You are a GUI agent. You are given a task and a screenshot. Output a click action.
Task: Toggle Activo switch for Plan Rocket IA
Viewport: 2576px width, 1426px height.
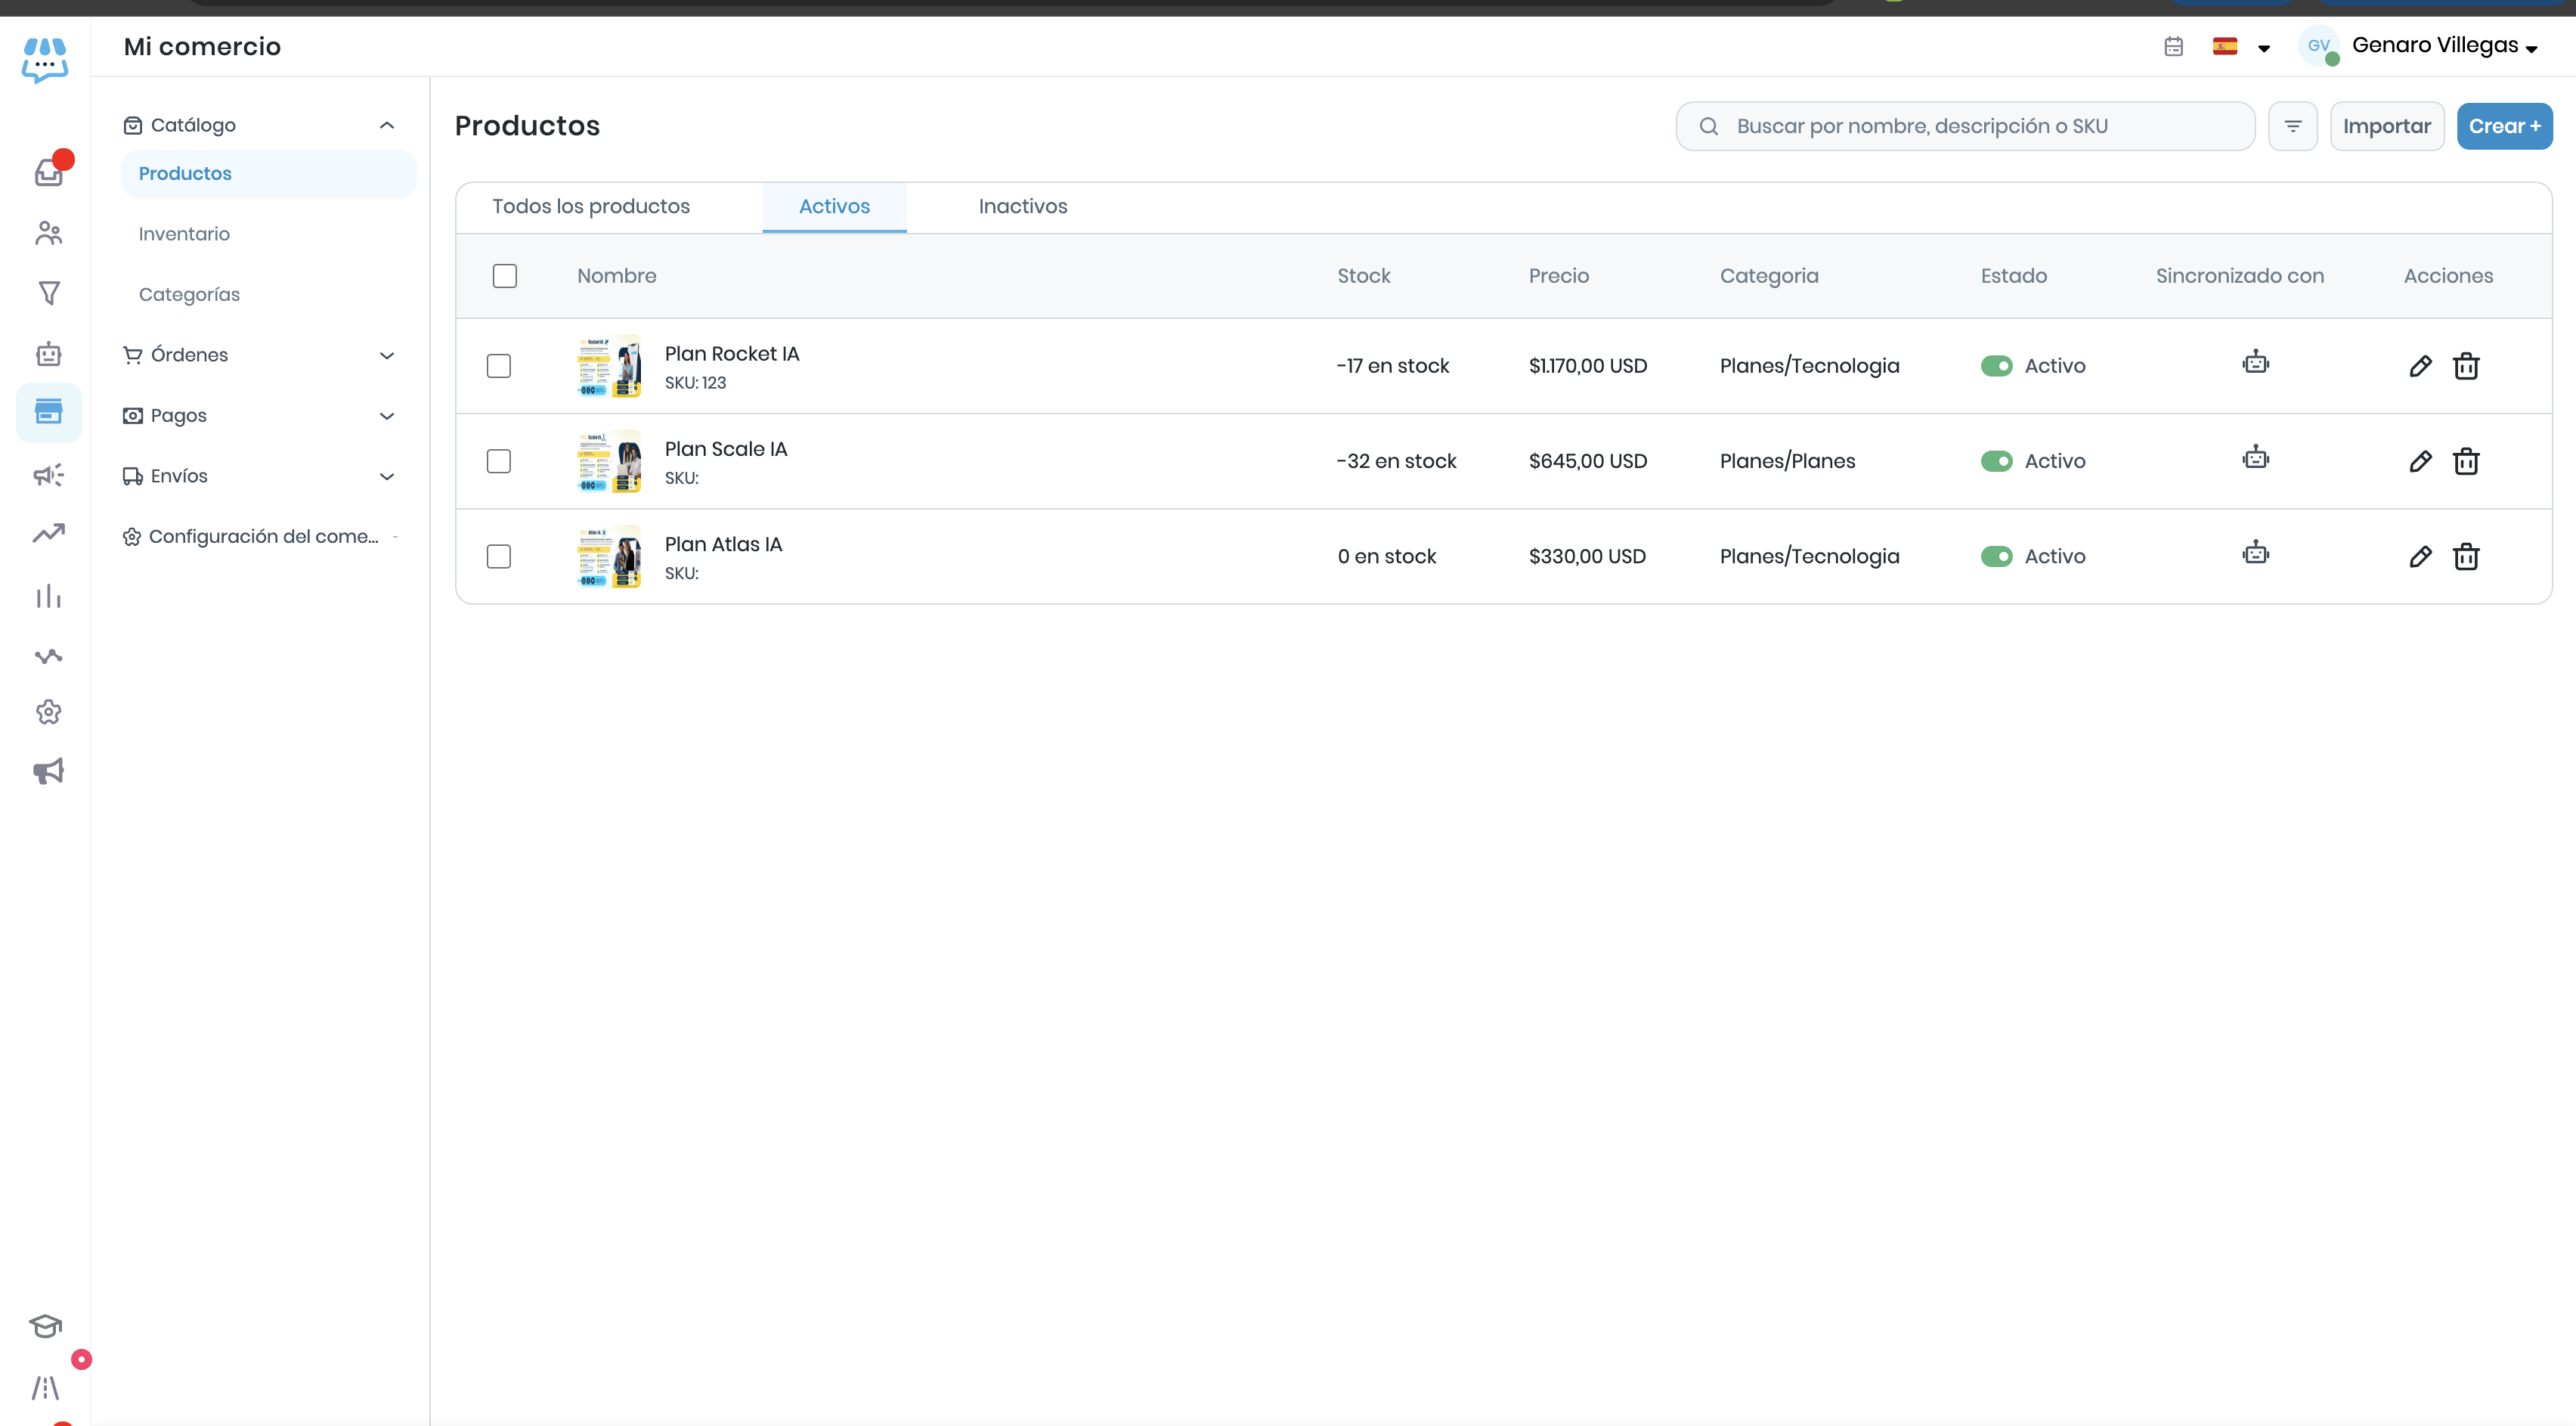tap(1996, 366)
